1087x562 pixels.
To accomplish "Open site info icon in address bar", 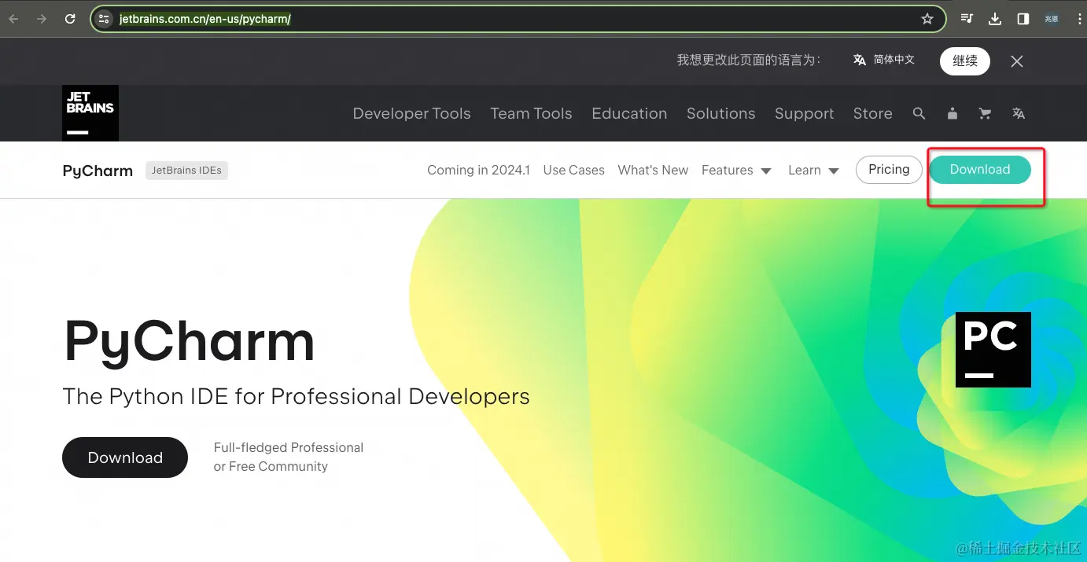I will tap(104, 19).
